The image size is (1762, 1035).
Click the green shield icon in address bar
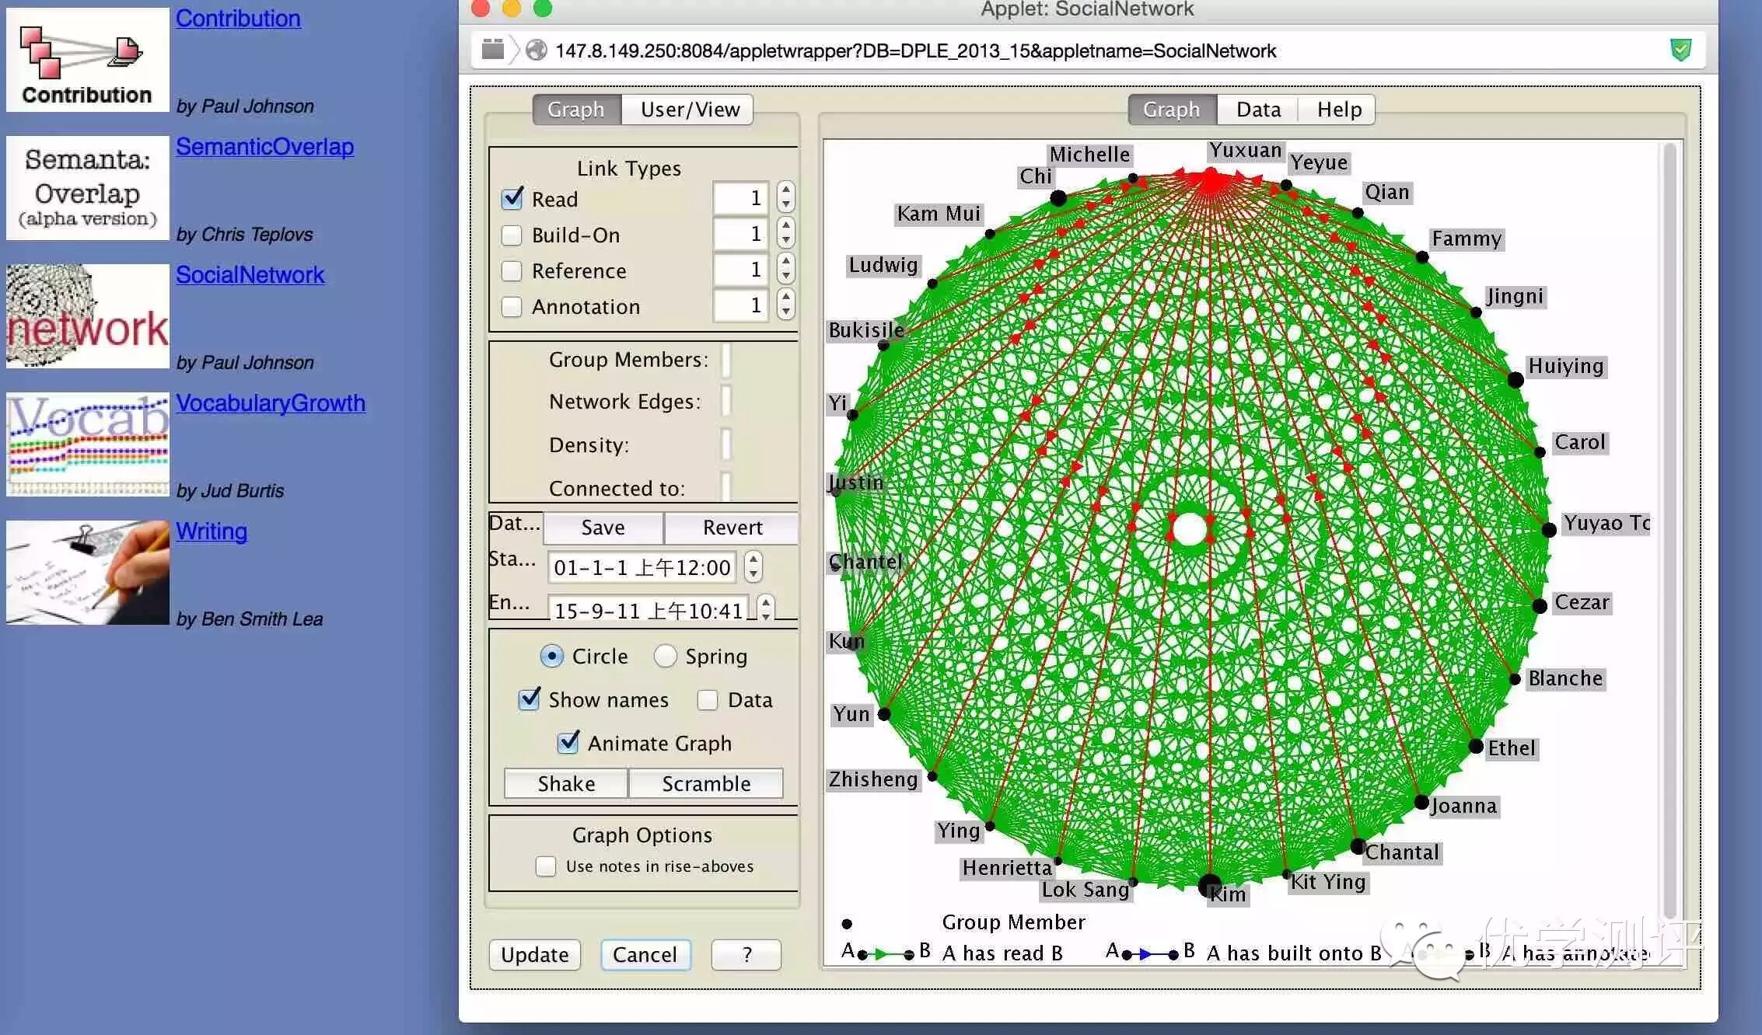pos(1680,51)
